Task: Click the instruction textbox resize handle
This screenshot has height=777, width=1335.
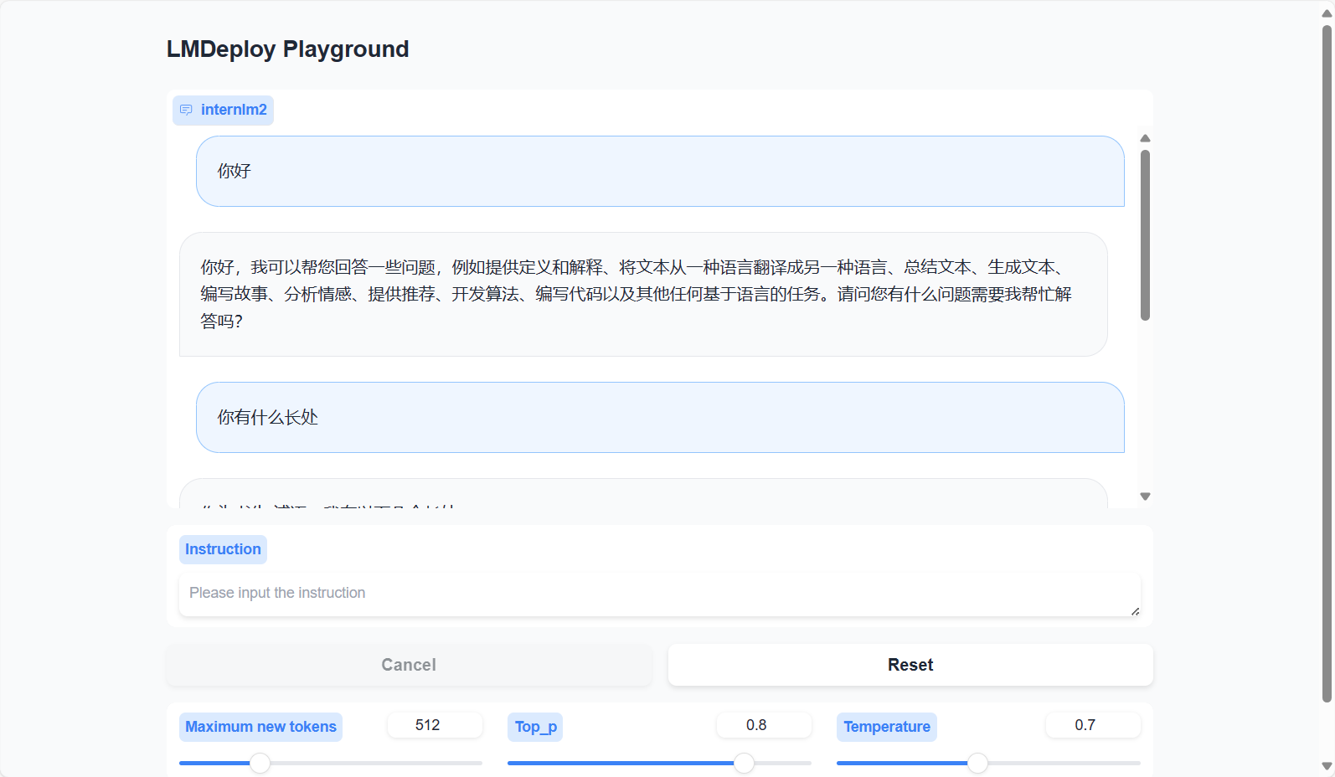Action: click(1135, 611)
